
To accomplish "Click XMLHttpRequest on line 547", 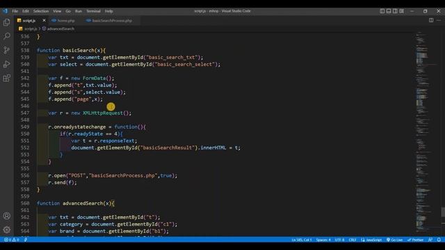I will pyautogui.click(x=103, y=112).
